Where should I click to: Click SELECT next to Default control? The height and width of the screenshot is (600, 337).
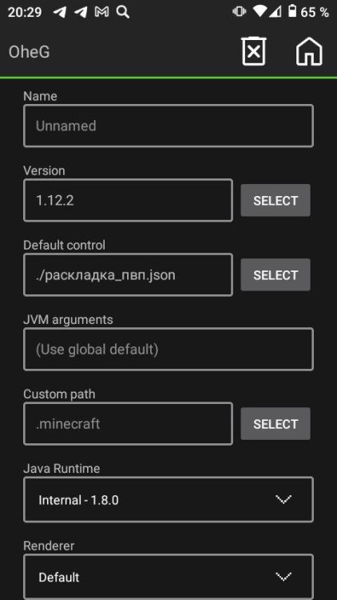pos(276,274)
